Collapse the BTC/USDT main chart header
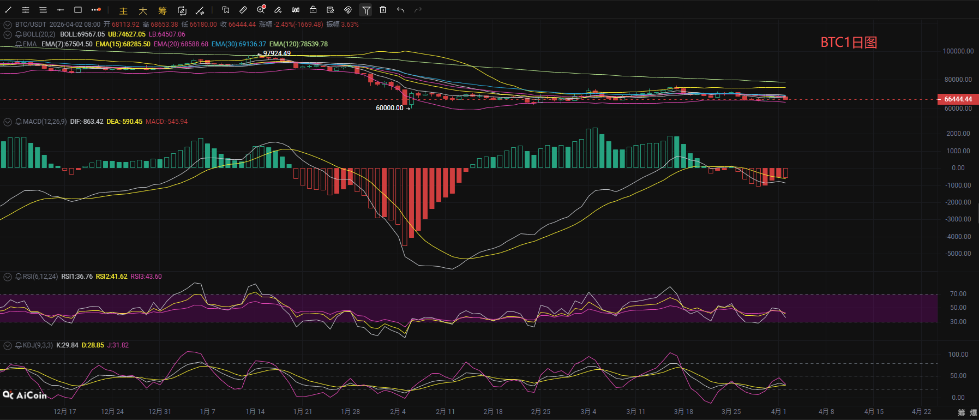Image resolution: width=979 pixels, height=420 pixels. pos(8,25)
